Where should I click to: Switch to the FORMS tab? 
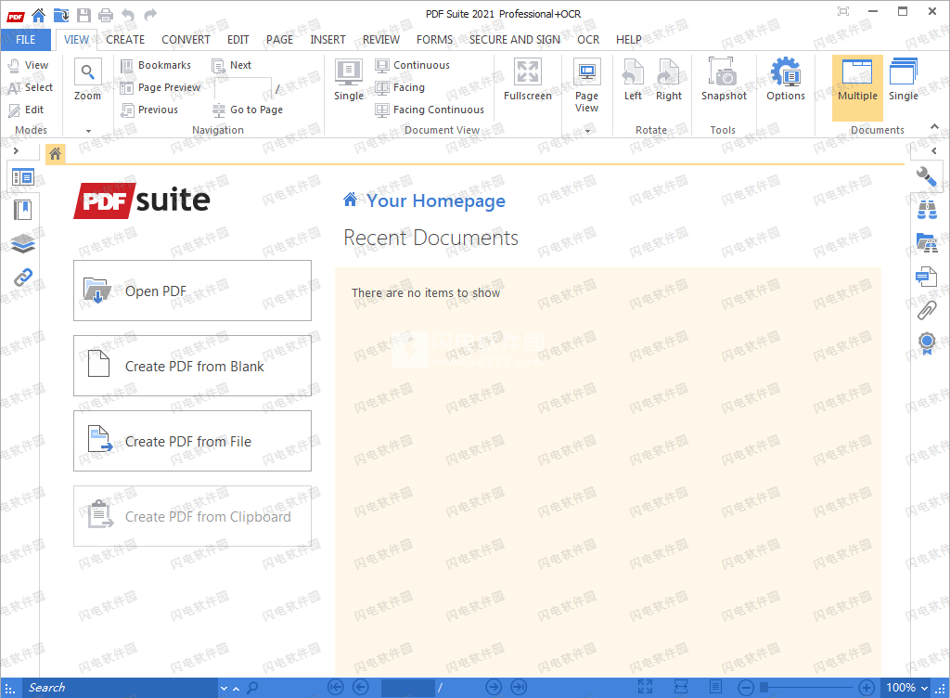click(434, 39)
